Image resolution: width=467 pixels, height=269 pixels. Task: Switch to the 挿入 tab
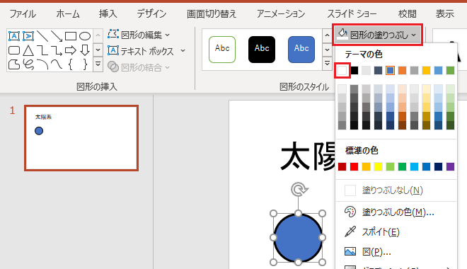coord(108,13)
